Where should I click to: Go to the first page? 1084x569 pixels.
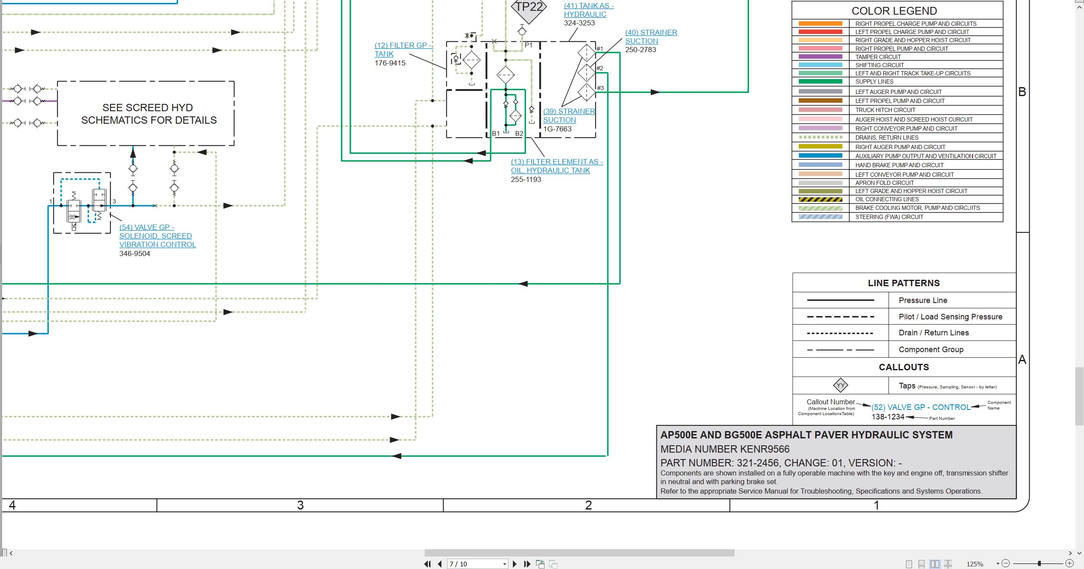coord(427,564)
